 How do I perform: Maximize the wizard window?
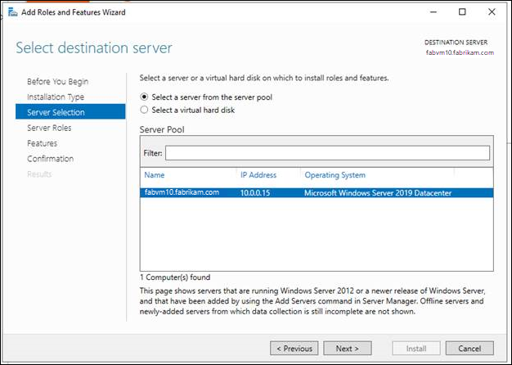462,12
